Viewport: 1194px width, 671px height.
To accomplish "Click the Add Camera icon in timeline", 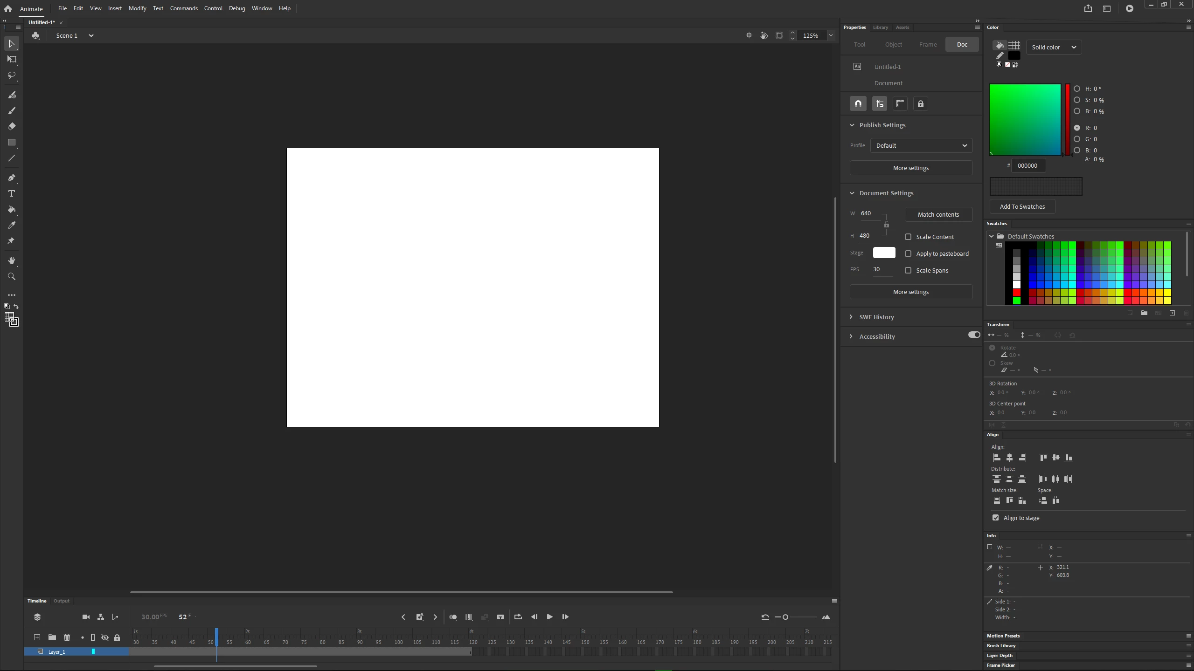I will (86, 617).
